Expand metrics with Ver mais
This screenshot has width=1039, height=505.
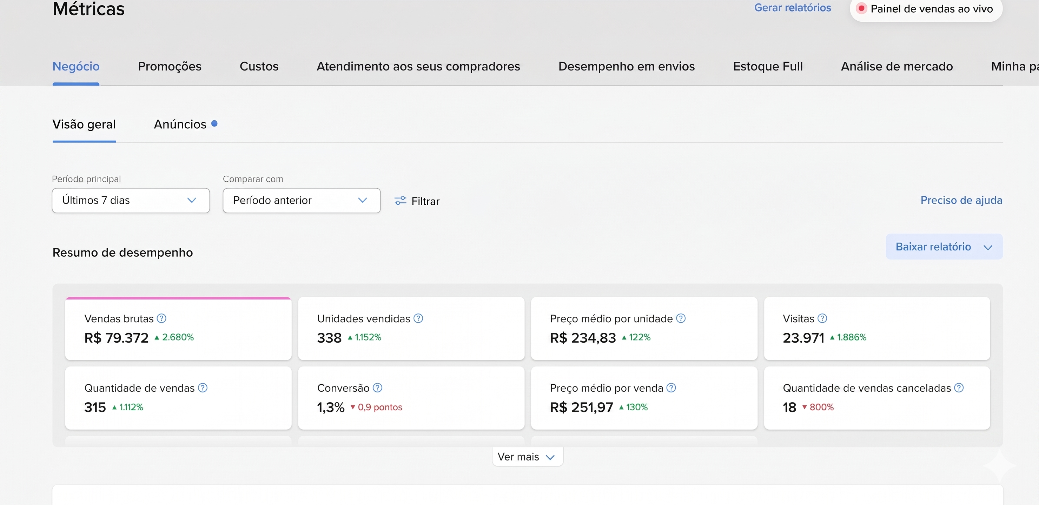(527, 457)
